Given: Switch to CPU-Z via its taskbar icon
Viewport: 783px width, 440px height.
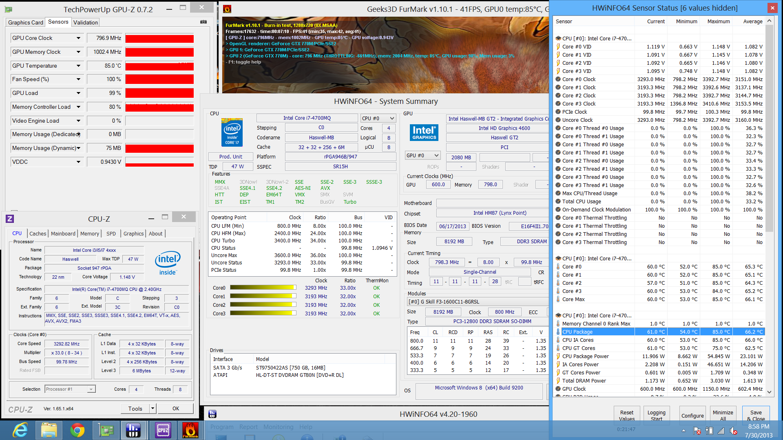Looking at the screenshot, I should click(x=163, y=430).
